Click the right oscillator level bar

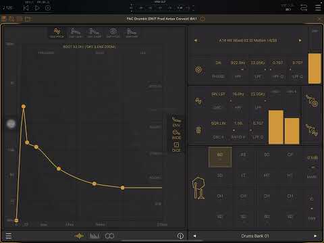pyautogui.click(x=292, y=131)
